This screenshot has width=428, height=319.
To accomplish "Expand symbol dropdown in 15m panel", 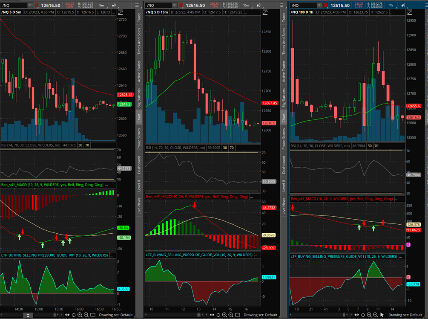I will click(175, 5).
